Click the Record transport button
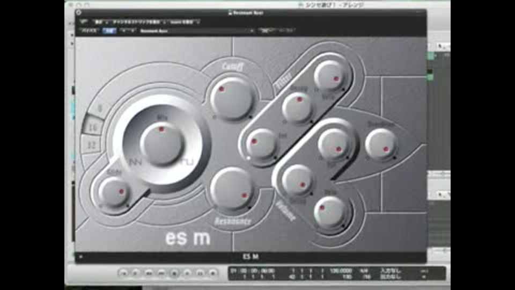 click(213, 273)
